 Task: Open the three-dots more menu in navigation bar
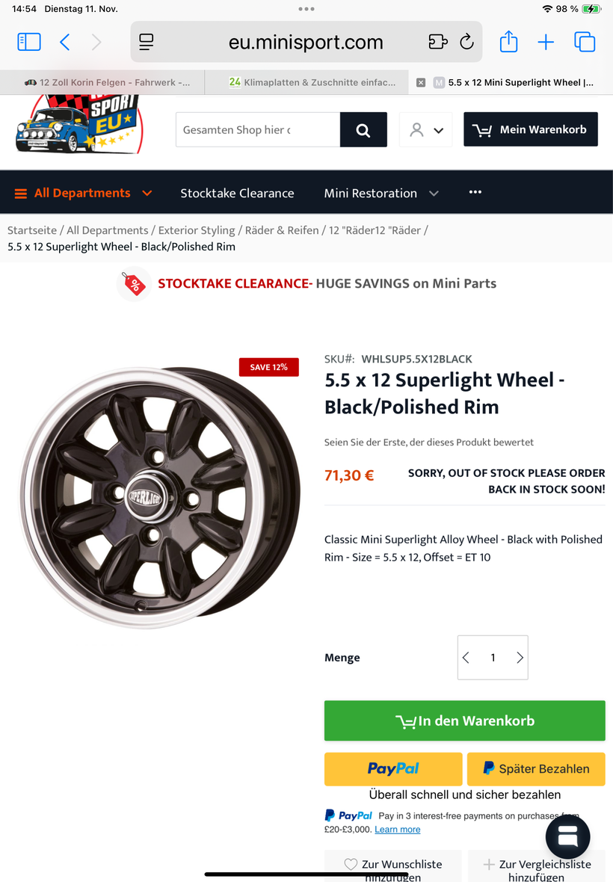[475, 192]
